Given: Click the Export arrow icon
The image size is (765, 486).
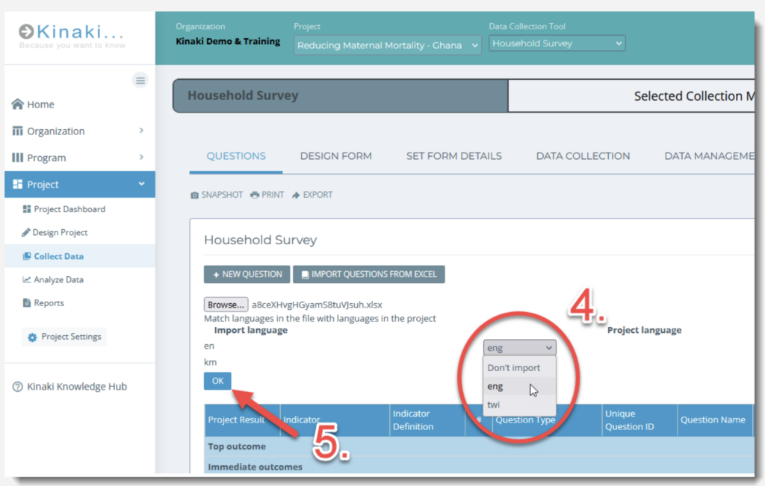Looking at the screenshot, I should 296,195.
